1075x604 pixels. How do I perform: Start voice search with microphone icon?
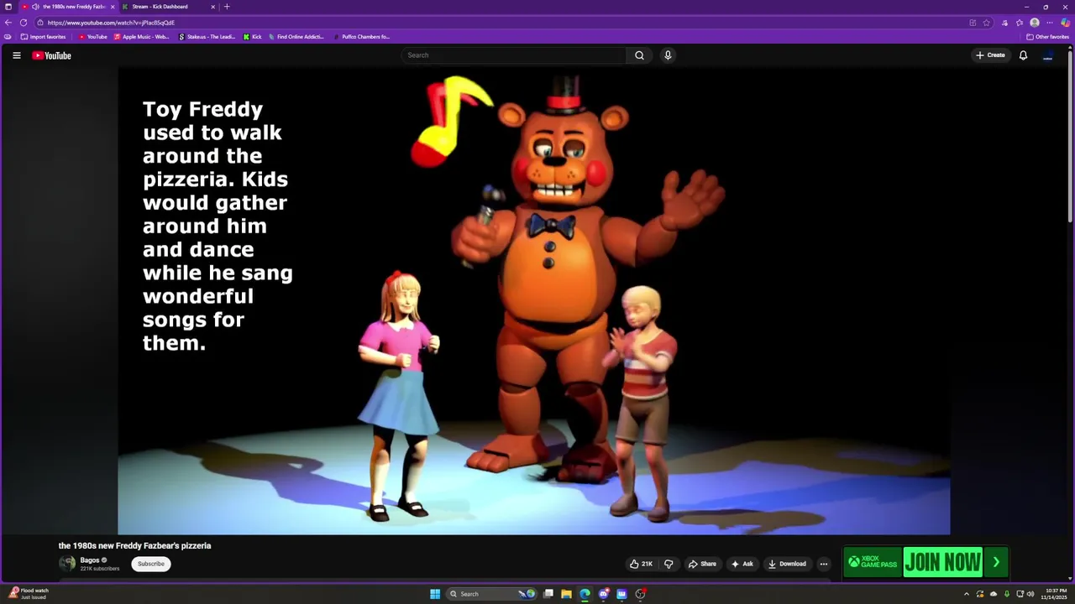point(668,55)
